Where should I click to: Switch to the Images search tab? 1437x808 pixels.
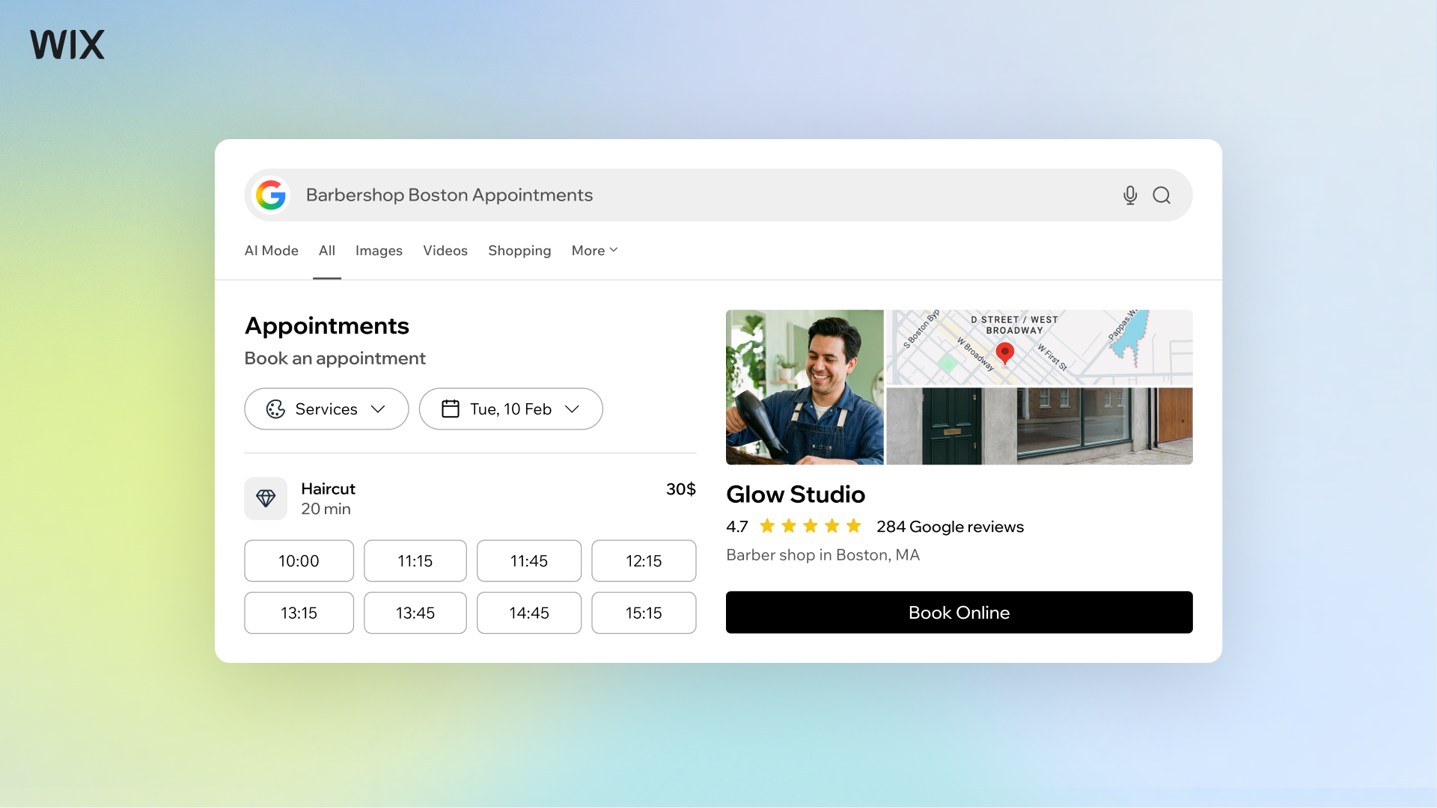[379, 251]
